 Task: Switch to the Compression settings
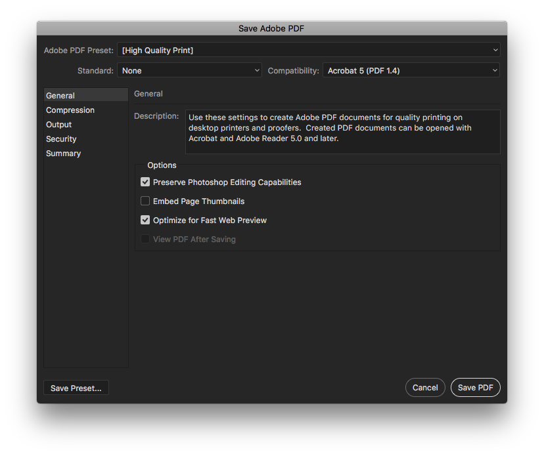86,110
